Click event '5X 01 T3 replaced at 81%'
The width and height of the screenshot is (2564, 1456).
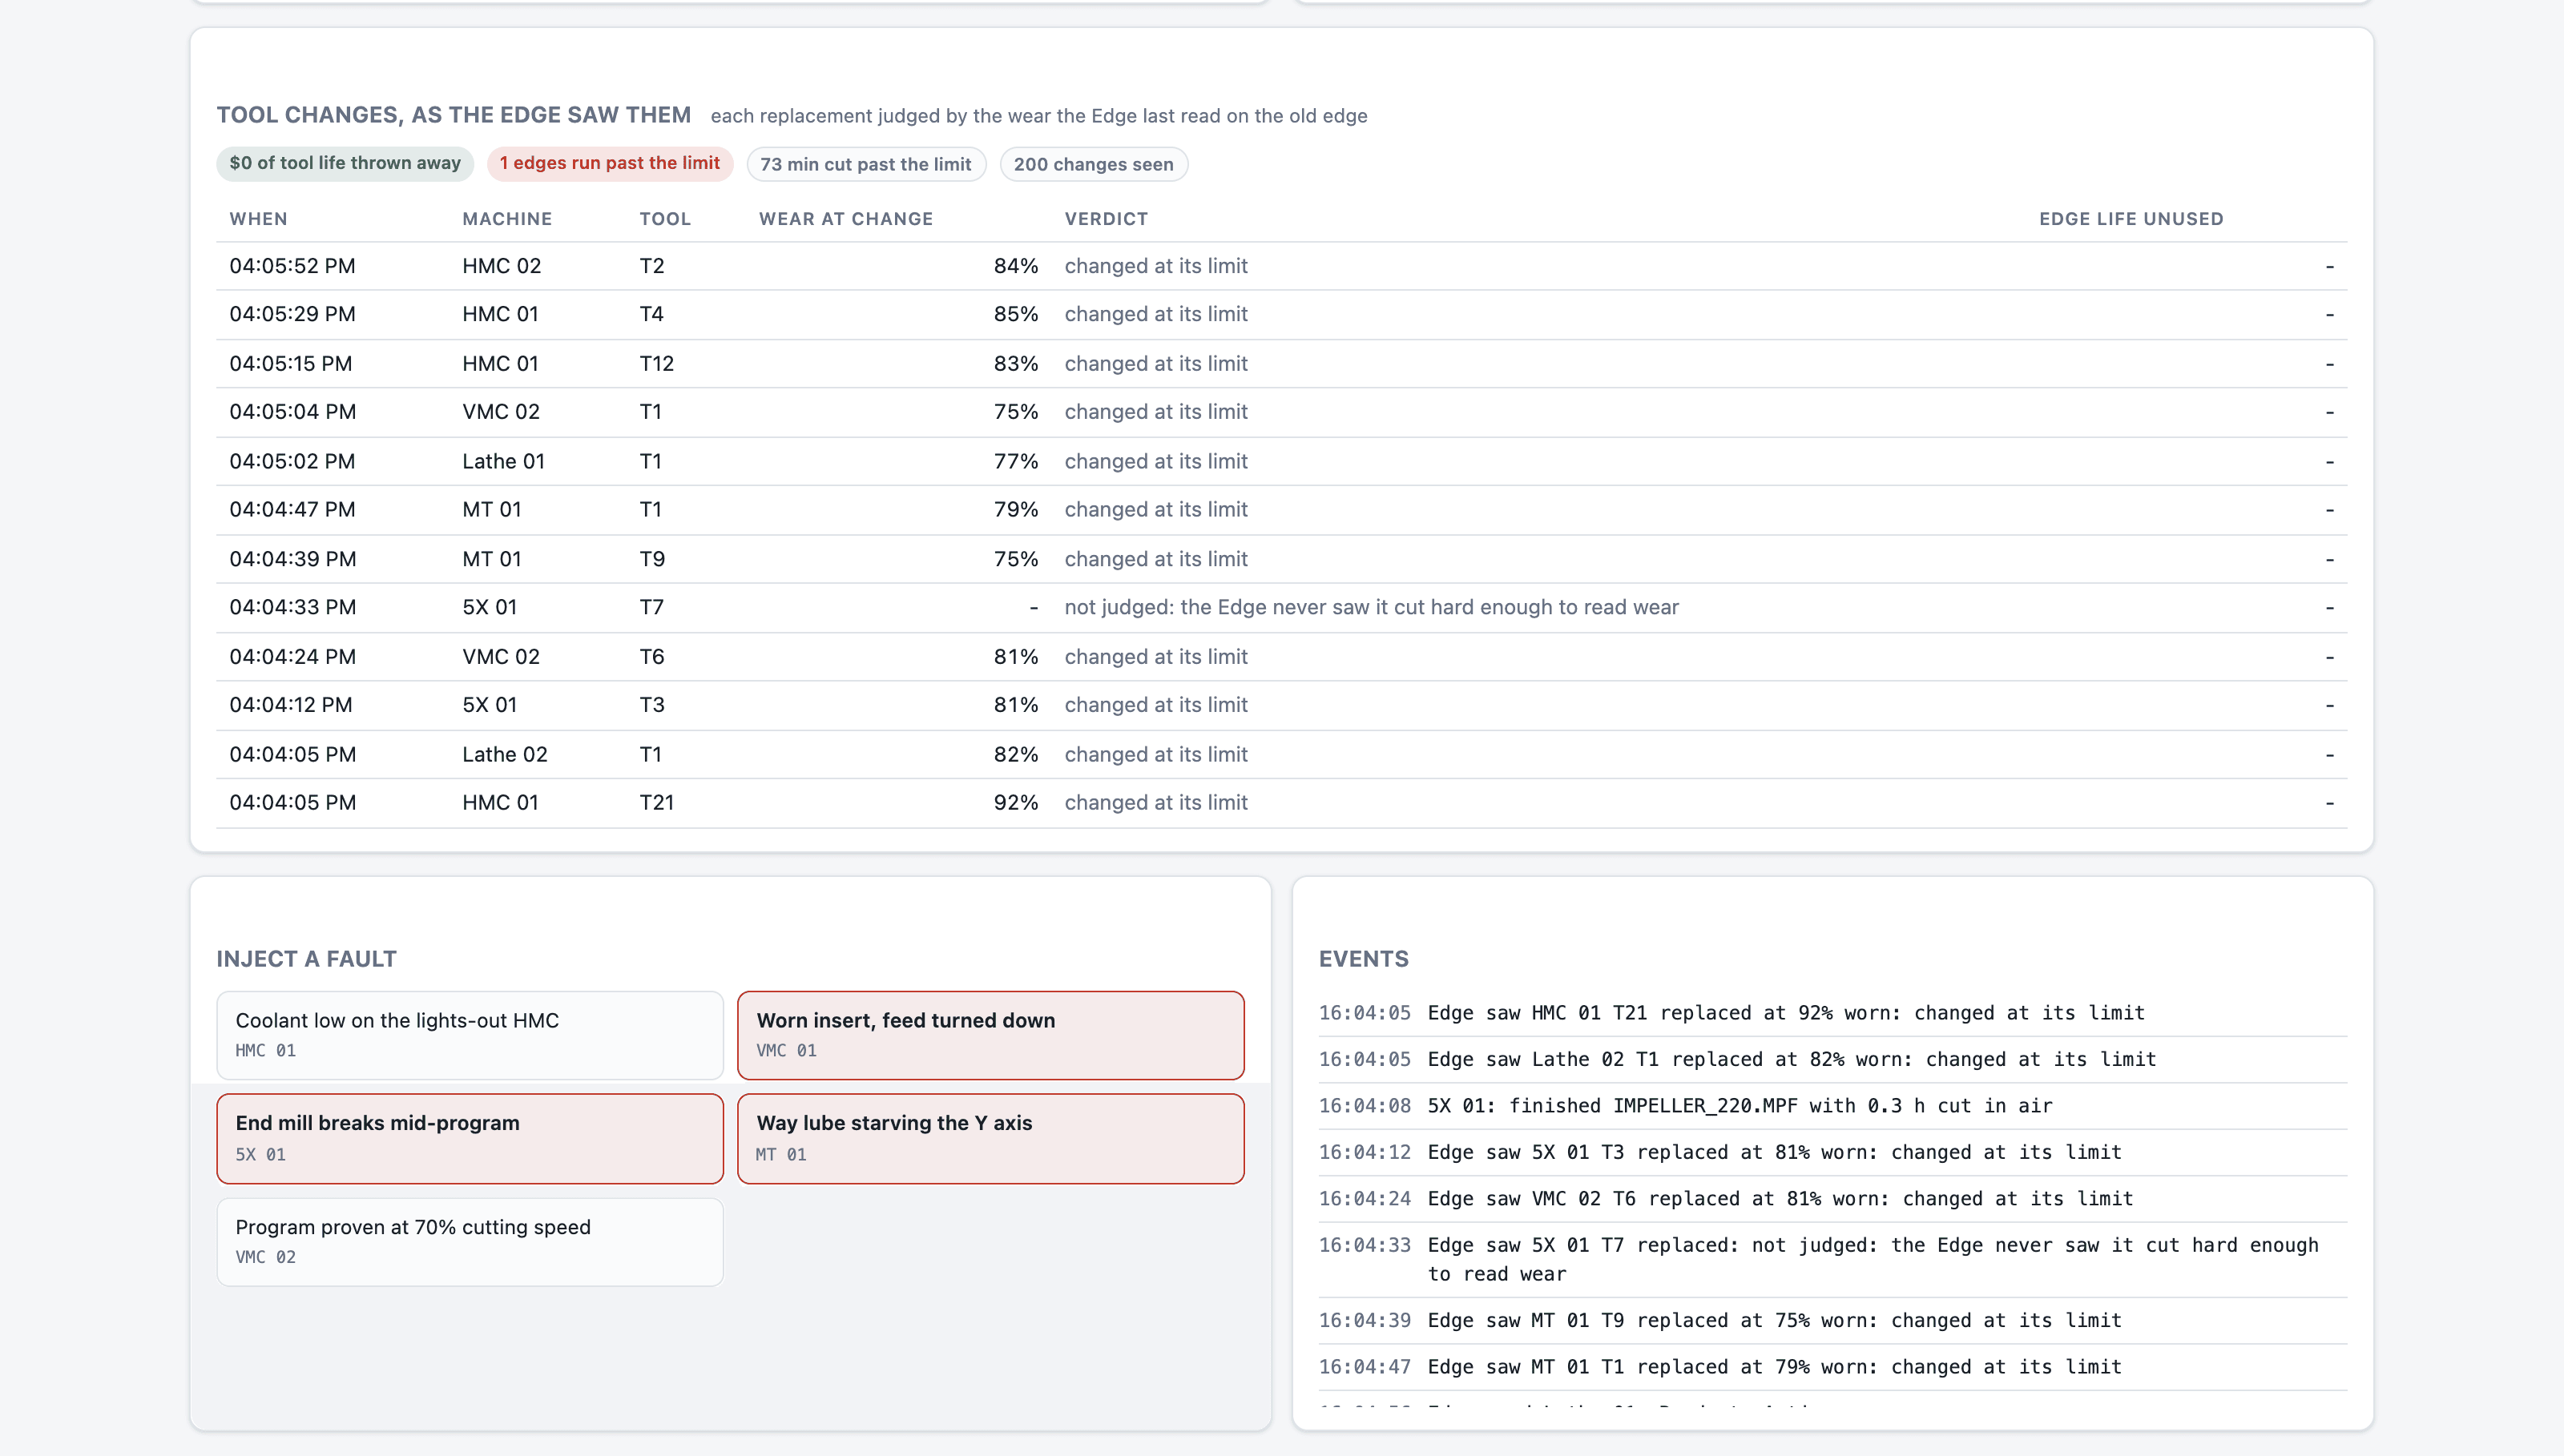1832,1152
